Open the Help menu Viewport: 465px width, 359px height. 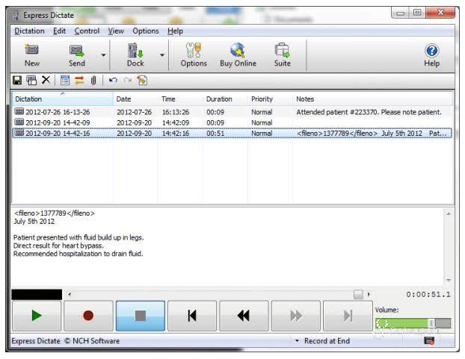(x=175, y=31)
